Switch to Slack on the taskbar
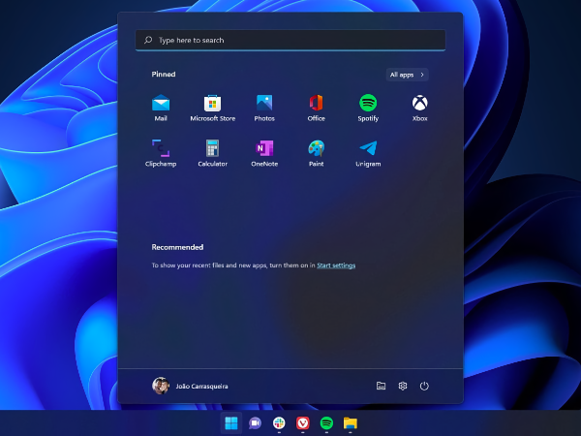581x436 pixels. [279, 423]
